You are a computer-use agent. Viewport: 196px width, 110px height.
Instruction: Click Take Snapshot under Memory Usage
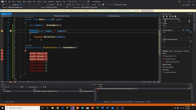[168, 67]
